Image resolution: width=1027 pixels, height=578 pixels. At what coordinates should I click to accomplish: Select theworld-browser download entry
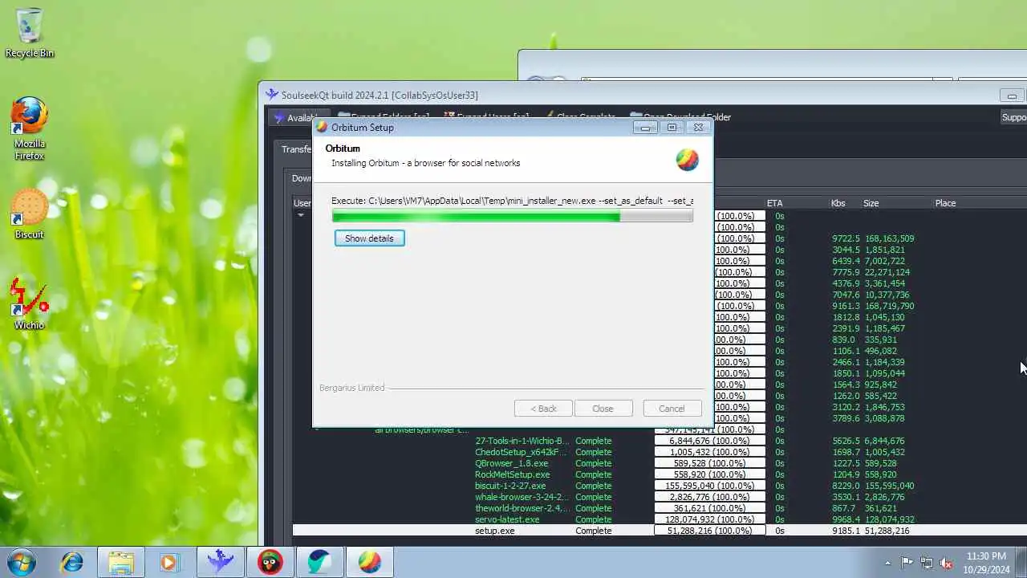522,508
